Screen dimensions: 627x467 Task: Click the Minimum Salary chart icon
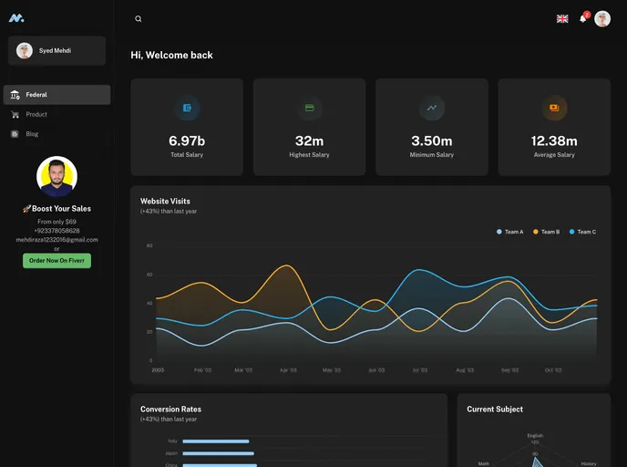[432, 108]
